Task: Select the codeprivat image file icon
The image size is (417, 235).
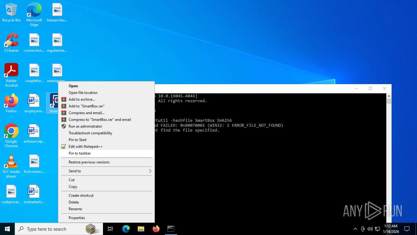Action: 11,194
